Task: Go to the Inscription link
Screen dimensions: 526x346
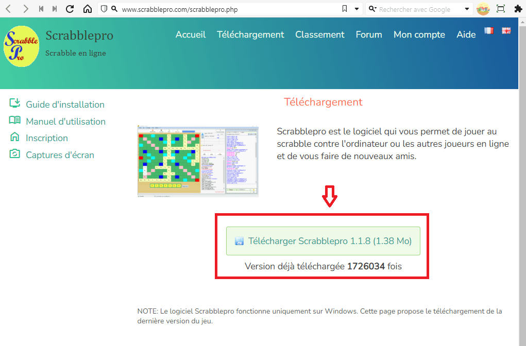Action: [x=47, y=138]
